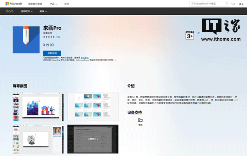Image resolution: width=247 pixels, height=156 pixels.
Task: Open the 微软官方商城 link
Action: pyautogui.click(x=35, y=4)
